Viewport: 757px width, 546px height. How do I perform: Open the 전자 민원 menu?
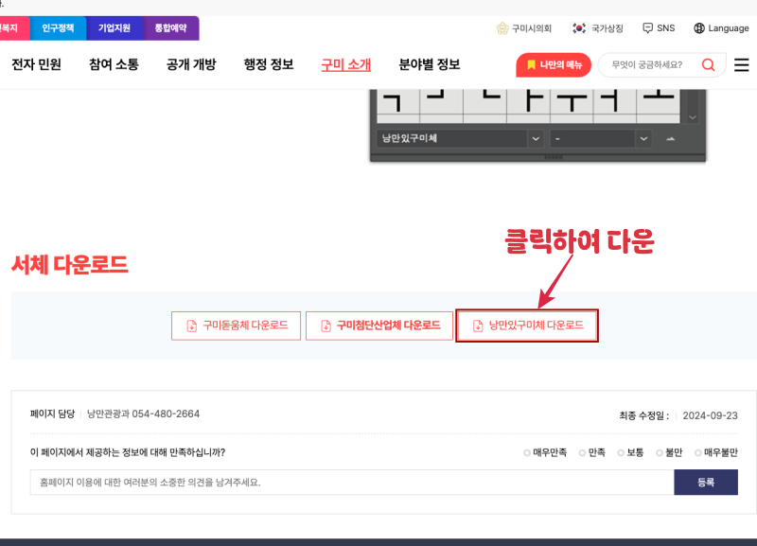click(x=36, y=64)
